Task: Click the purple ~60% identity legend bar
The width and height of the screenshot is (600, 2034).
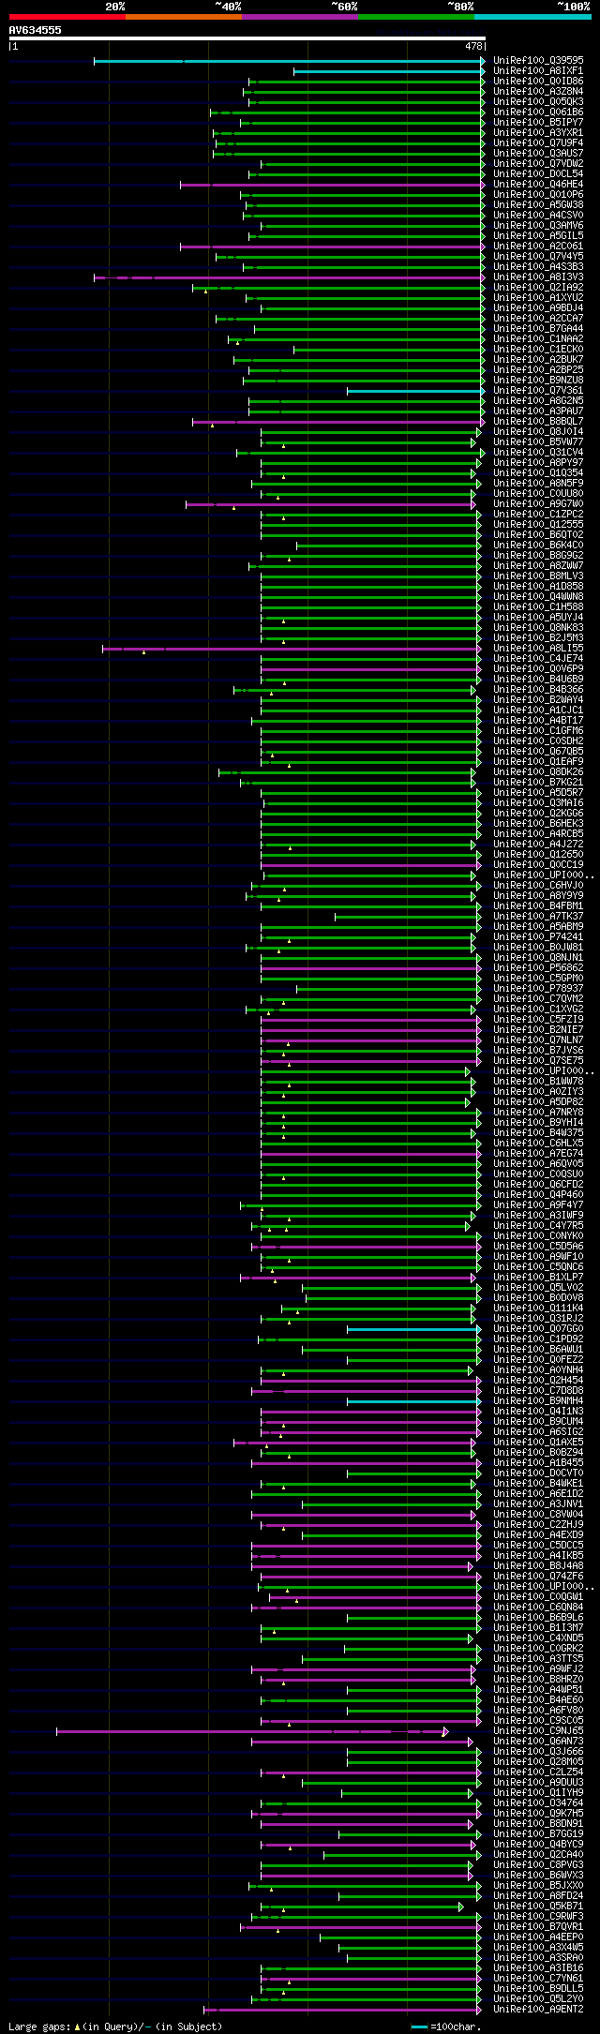Action: (x=300, y=17)
